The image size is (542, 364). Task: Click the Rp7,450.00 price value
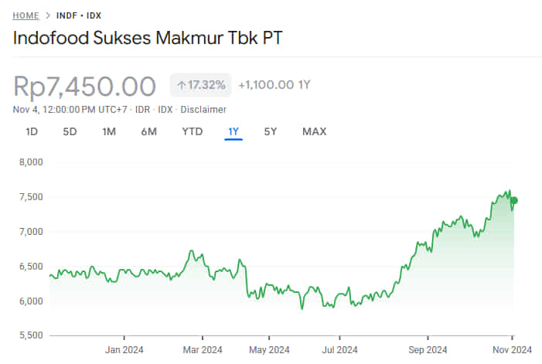coord(85,86)
